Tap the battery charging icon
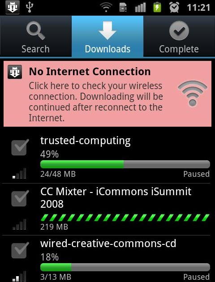The image size is (215, 282). (x=157, y=7)
